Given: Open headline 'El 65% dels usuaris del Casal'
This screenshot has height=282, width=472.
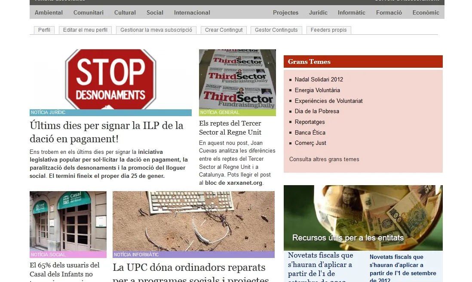Looking at the screenshot, I should click(65, 272).
